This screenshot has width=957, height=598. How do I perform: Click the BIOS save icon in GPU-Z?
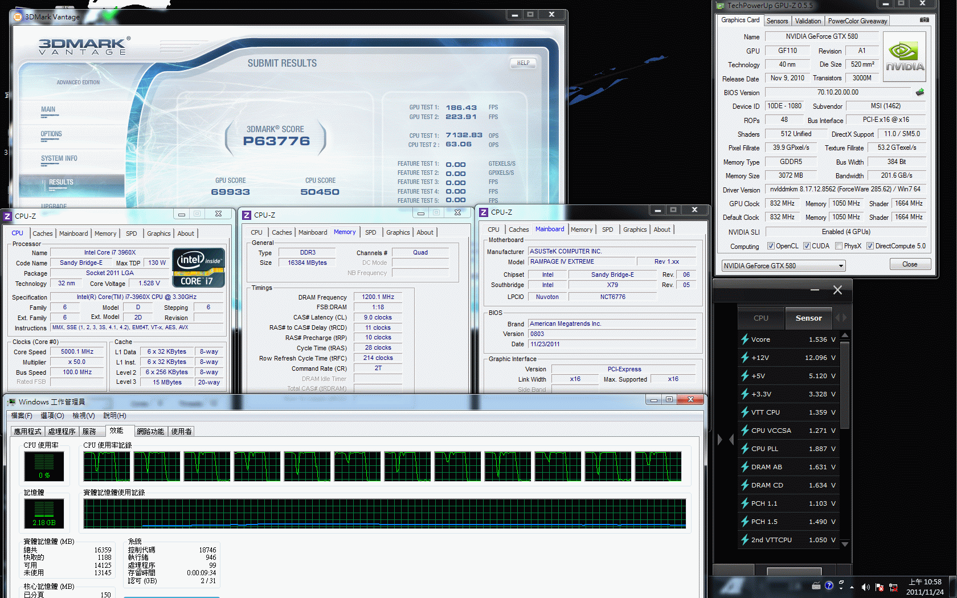919,92
